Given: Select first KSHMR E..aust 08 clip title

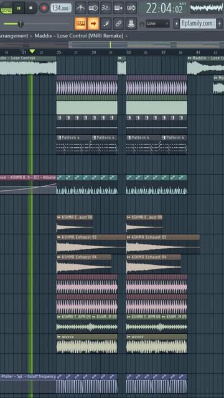Looking at the screenshot, I should [75, 217].
